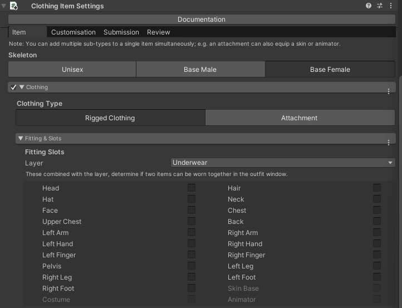Enable the Head fitting slot checkbox

192,188
